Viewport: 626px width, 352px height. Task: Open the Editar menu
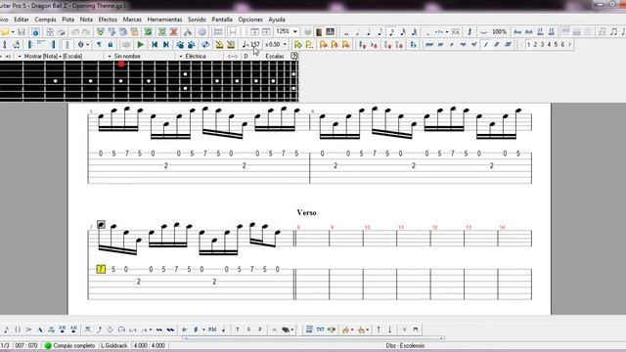(22, 20)
